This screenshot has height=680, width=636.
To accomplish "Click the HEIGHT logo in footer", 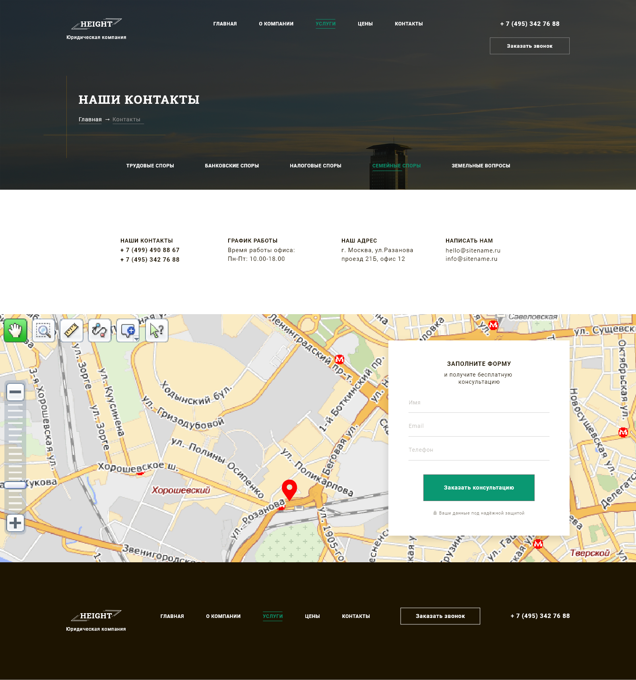I will tap(96, 616).
